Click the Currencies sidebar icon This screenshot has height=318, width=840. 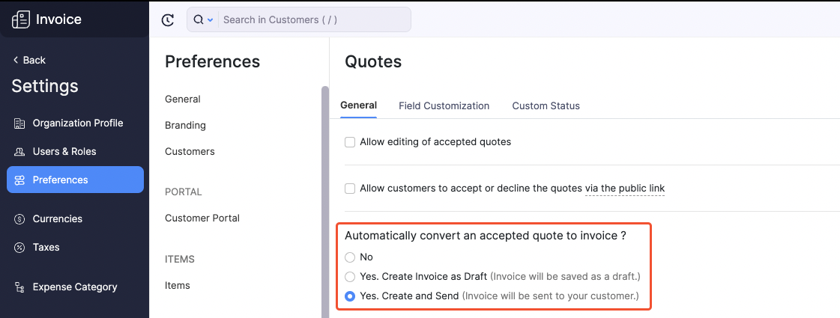click(19, 219)
